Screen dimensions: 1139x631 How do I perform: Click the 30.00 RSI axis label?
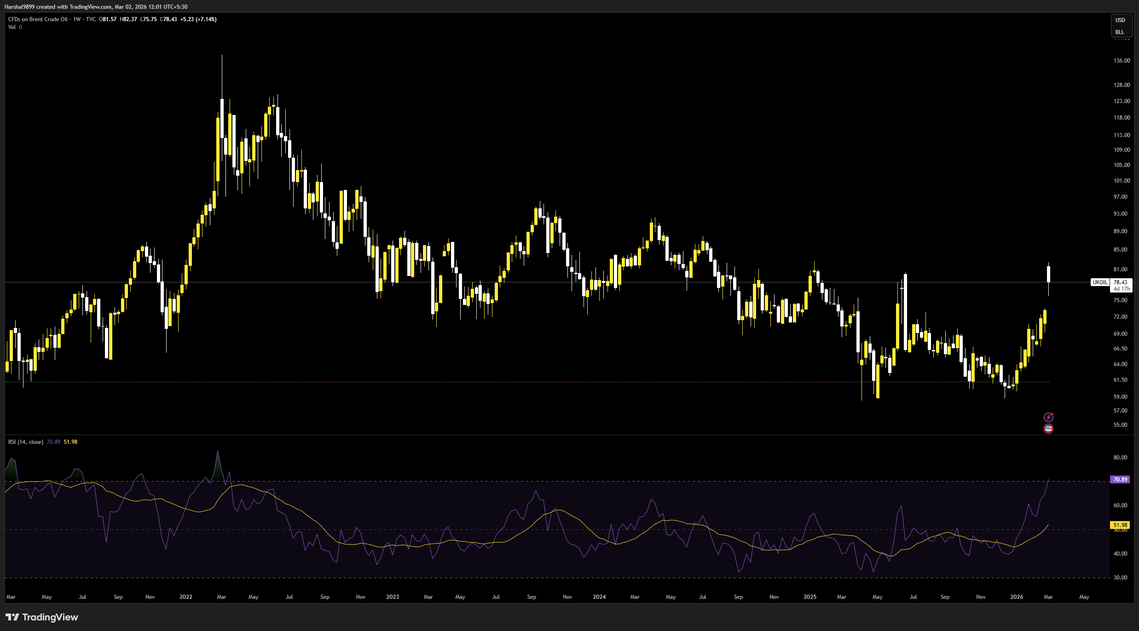point(1120,578)
